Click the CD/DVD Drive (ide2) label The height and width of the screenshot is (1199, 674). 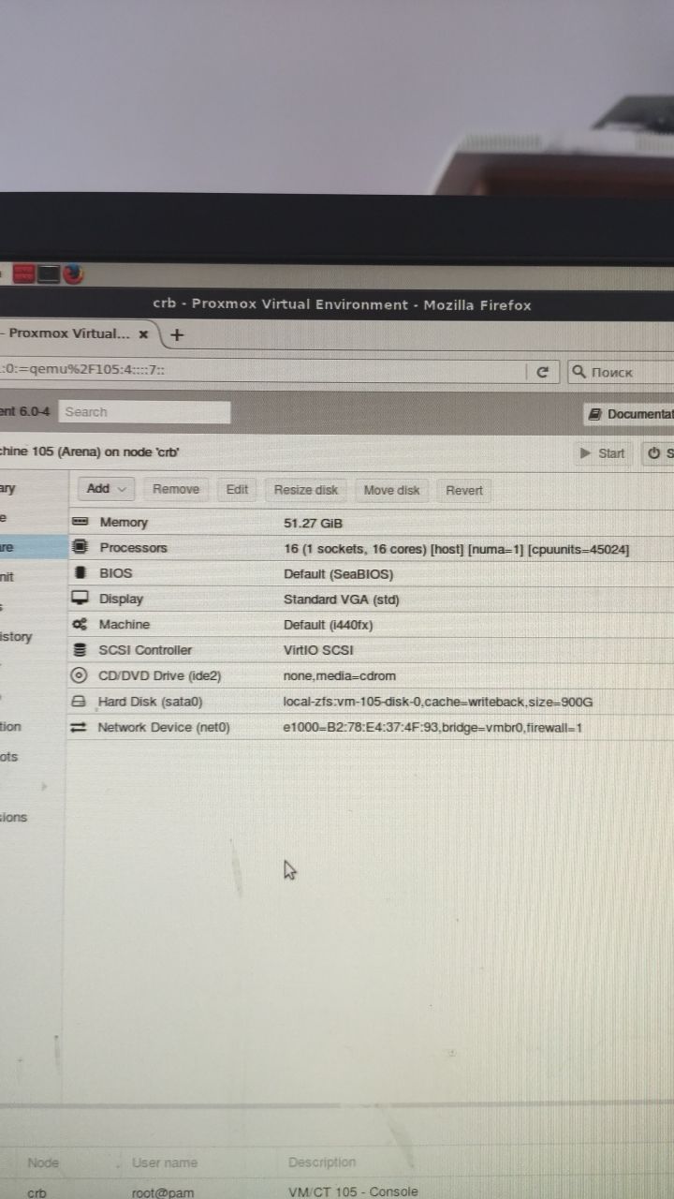point(159,675)
